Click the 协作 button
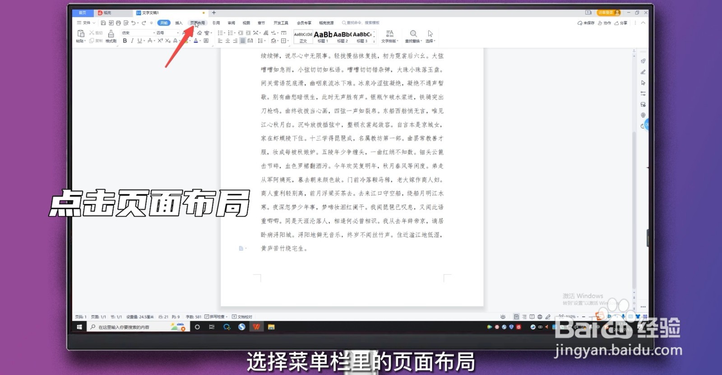Viewport: 722px width, 375px height. [x=604, y=23]
